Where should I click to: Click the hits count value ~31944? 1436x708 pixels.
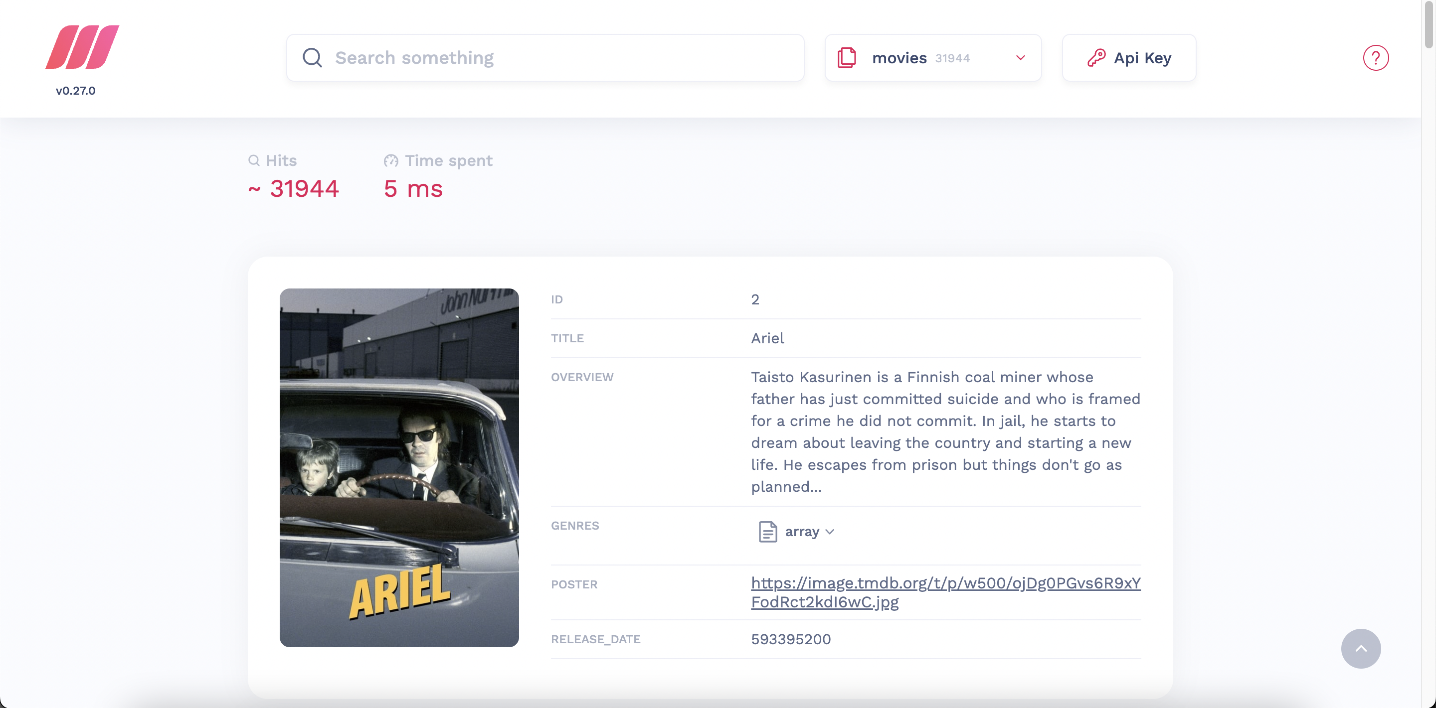(293, 188)
